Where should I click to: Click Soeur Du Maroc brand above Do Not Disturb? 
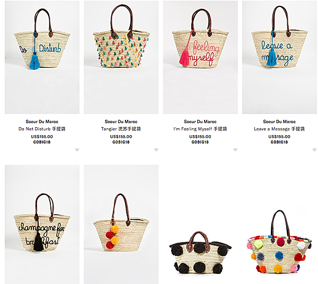point(42,122)
